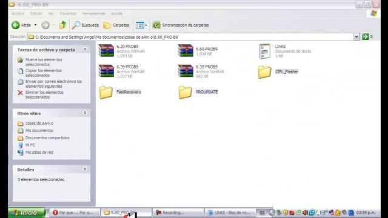388x218 pixels.
Task: Switch to LINKS - Bloc de notas taskbar
Action: coord(230,213)
